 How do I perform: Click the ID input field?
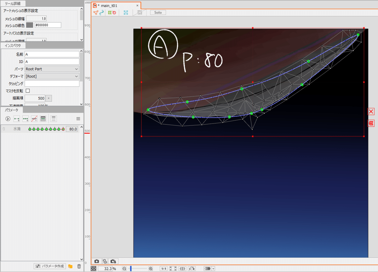52,61
